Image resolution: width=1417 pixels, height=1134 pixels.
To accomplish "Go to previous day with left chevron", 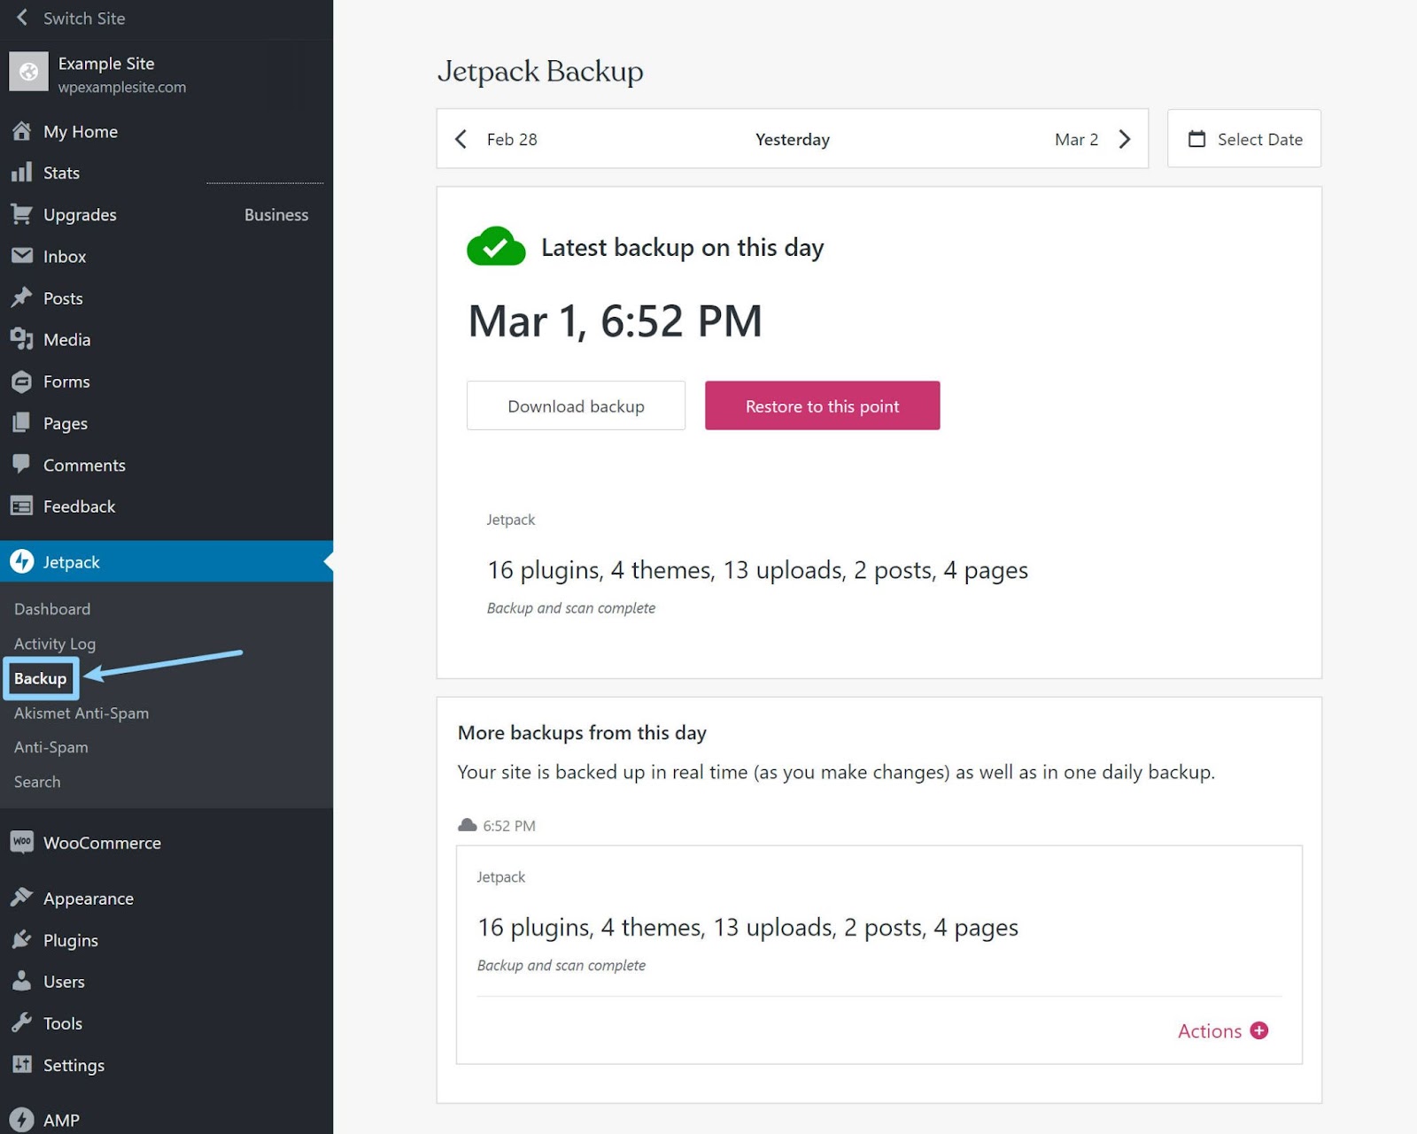I will (461, 139).
